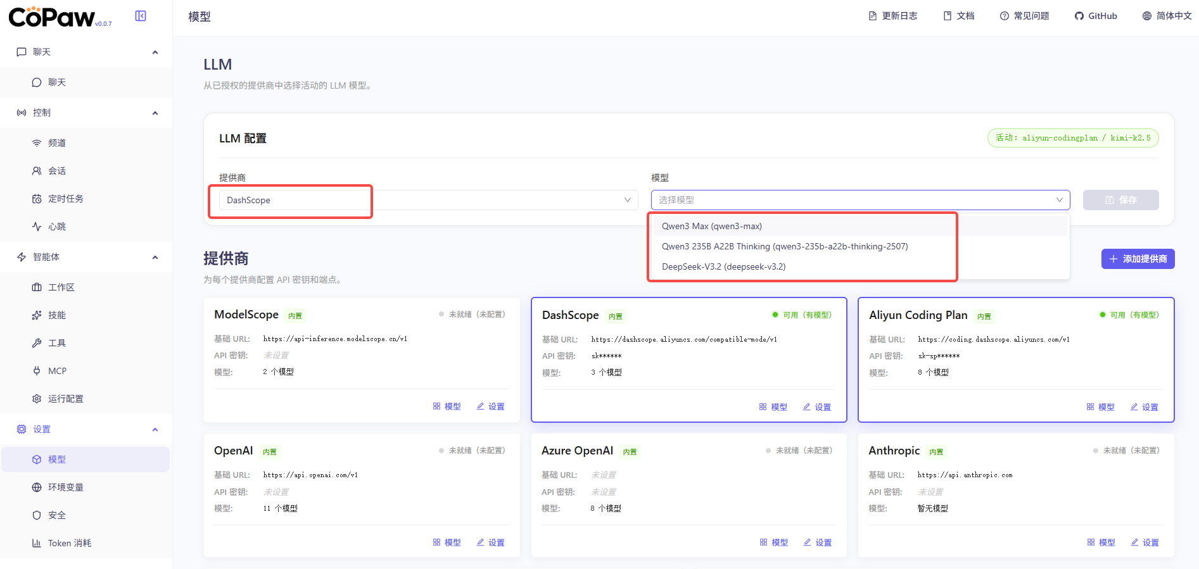Open 设置 settings for OpenAI card
The height and width of the screenshot is (569, 1199).
point(490,542)
